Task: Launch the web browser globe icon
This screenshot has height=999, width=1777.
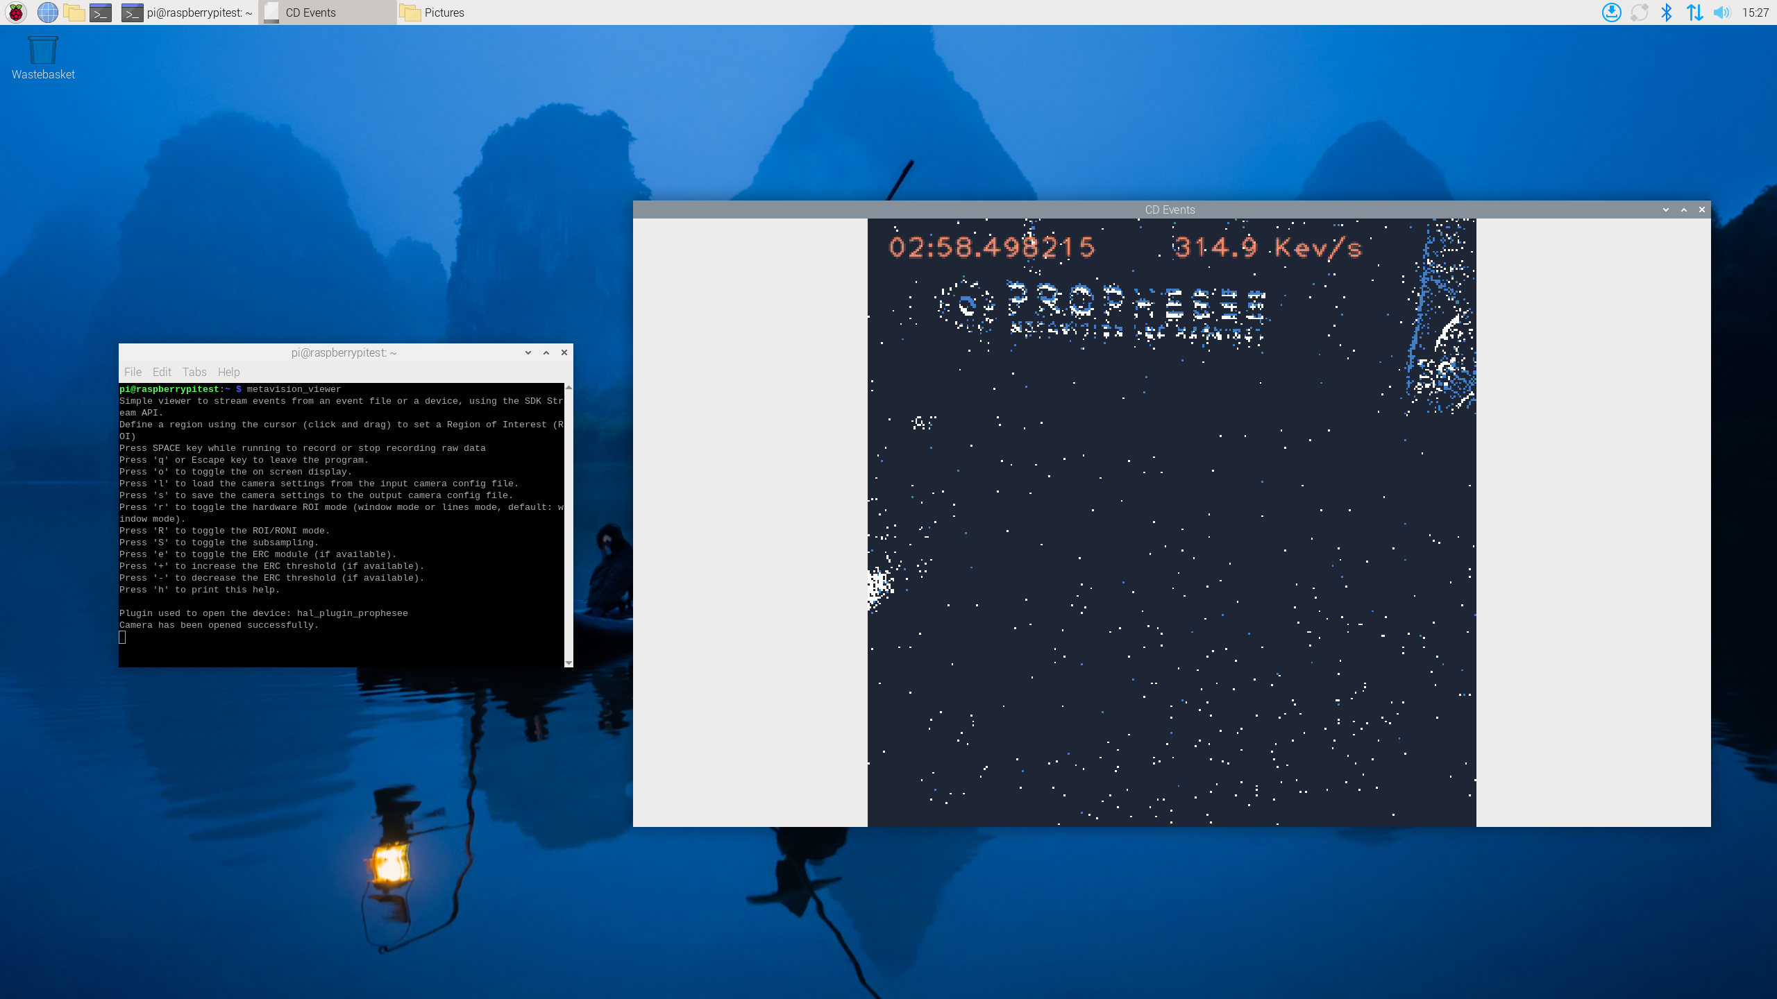Action: coord(47,12)
